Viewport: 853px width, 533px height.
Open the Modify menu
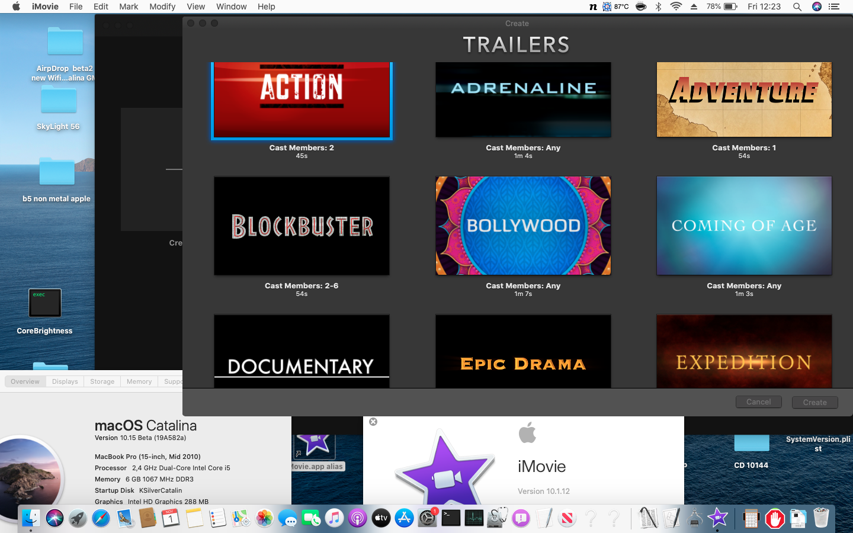coord(162,7)
